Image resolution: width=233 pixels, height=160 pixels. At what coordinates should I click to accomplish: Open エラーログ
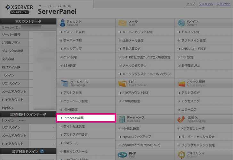[189, 110]
